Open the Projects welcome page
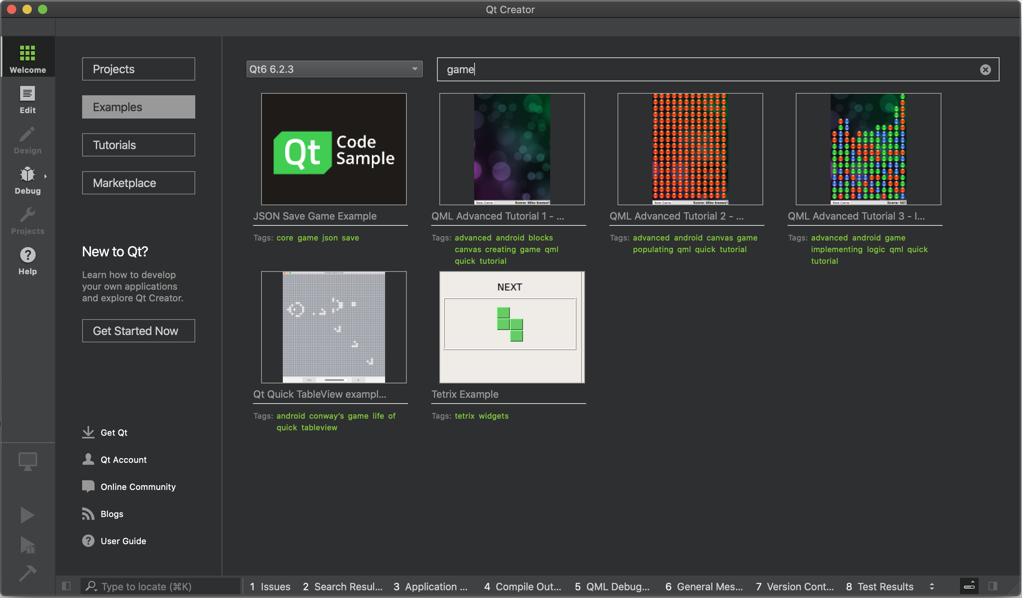 click(138, 69)
